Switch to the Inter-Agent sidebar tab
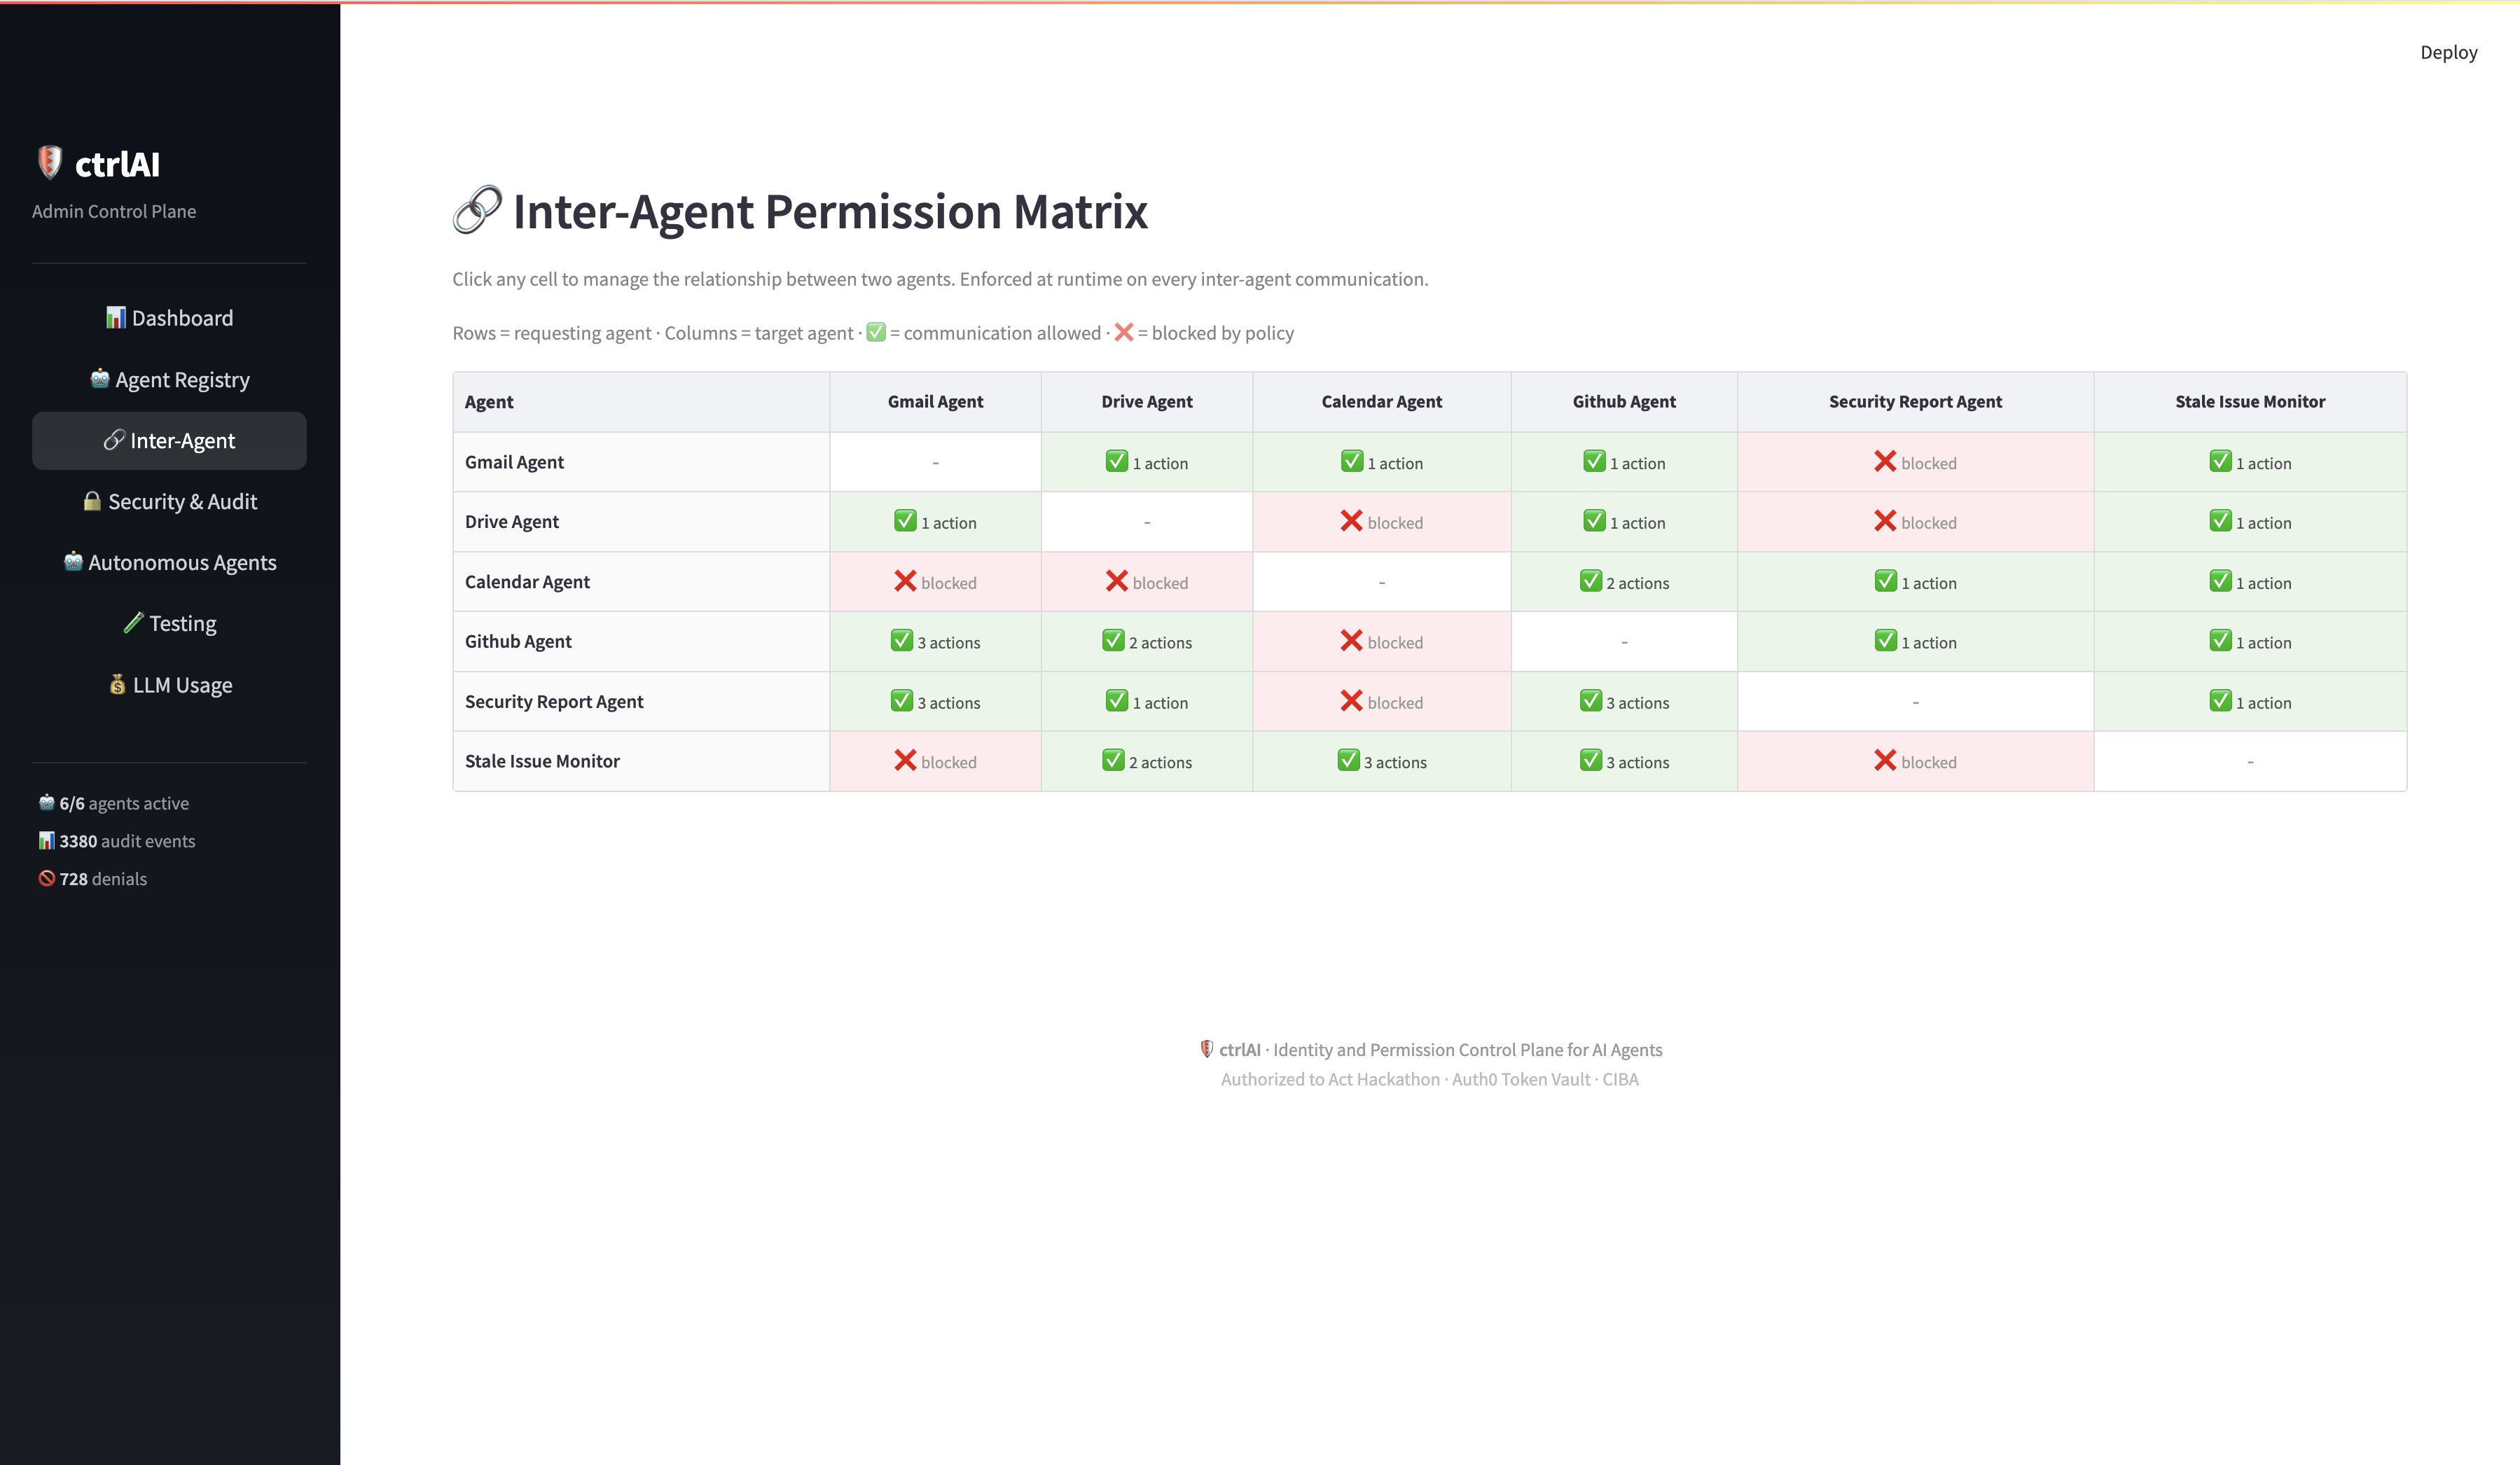2520x1465 pixels. click(x=169, y=440)
